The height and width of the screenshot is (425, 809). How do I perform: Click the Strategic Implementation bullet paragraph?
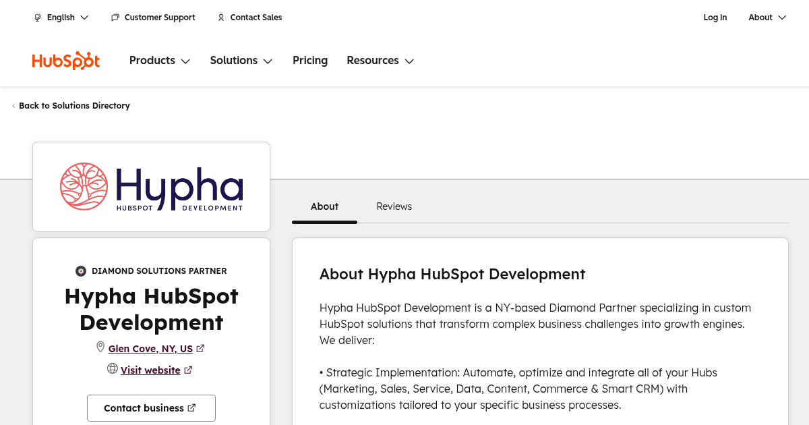pos(519,389)
